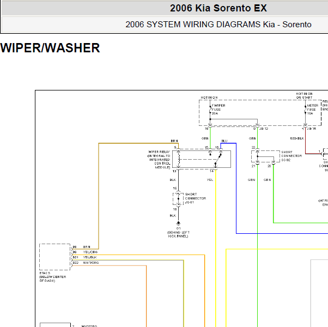Click the BRN label at ETACS connector
Screen dimensions: 328x327
(x=87, y=247)
